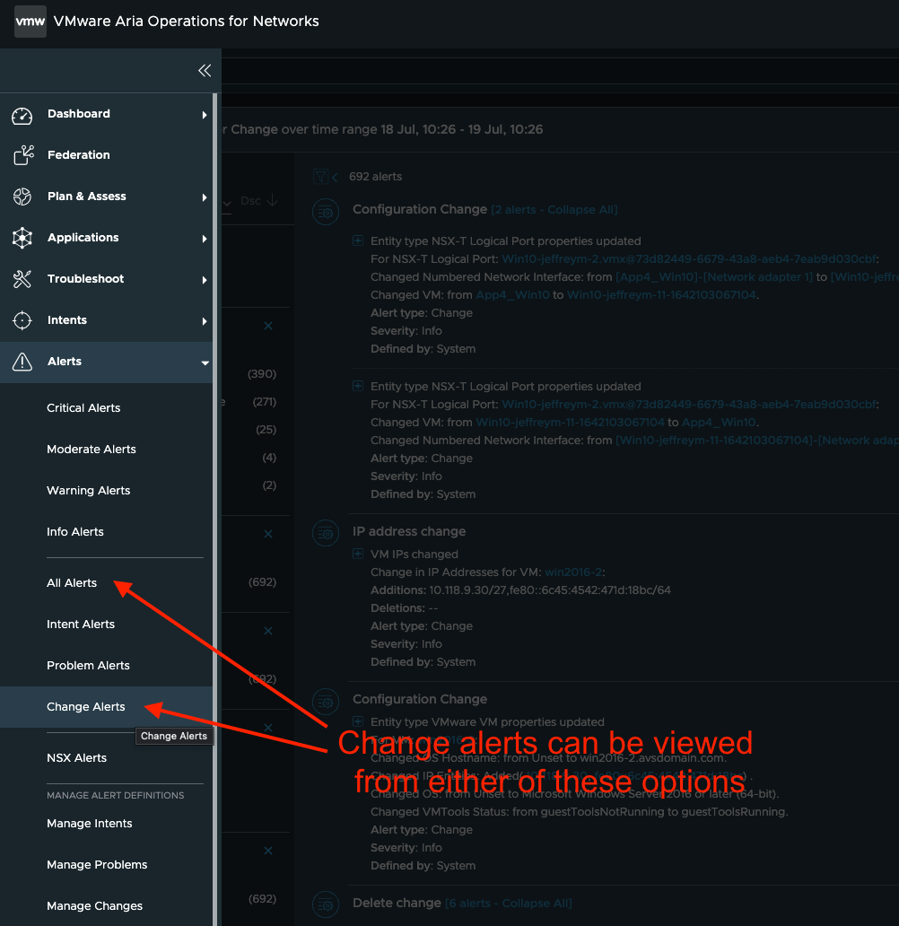899x926 pixels.
Task: Expand the Applications submenu arrow
Action: tap(205, 239)
